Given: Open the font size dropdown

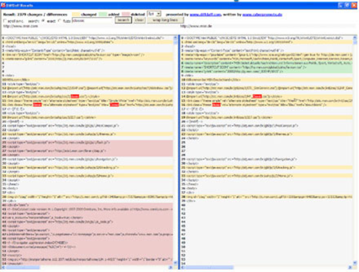Looking at the screenshot, I should click(x=154, y=12).
